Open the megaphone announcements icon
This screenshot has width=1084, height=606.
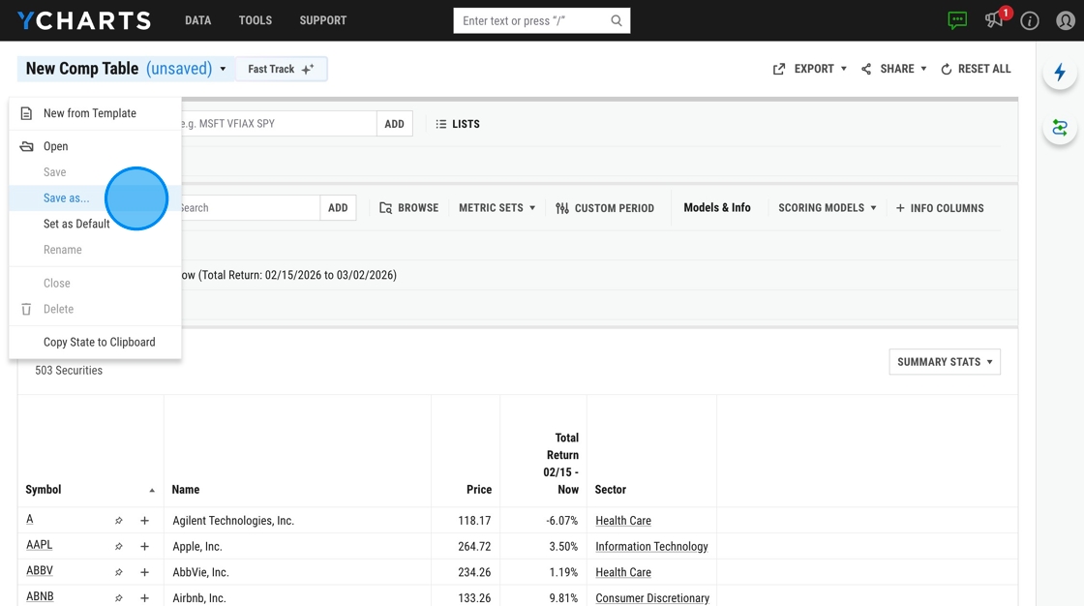(994, 20)
